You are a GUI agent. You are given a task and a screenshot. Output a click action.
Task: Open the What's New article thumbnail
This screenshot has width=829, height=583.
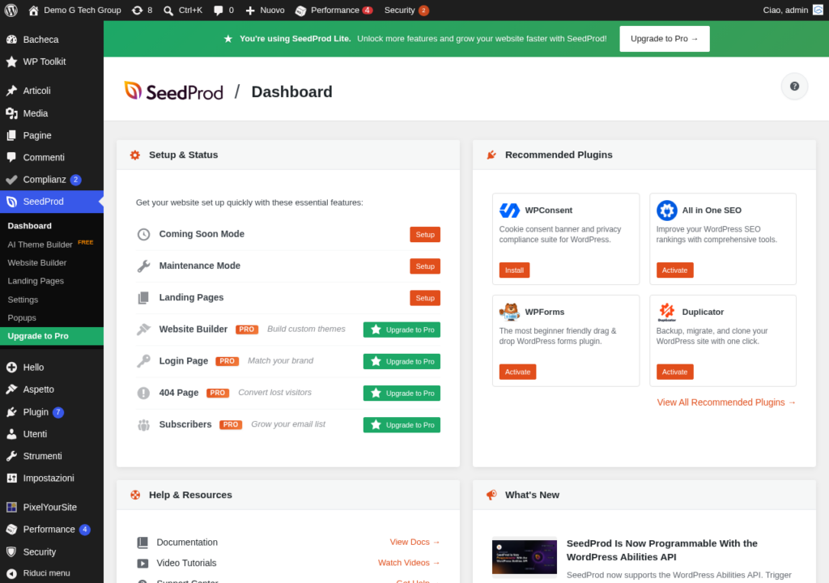[x=524, y=556]
